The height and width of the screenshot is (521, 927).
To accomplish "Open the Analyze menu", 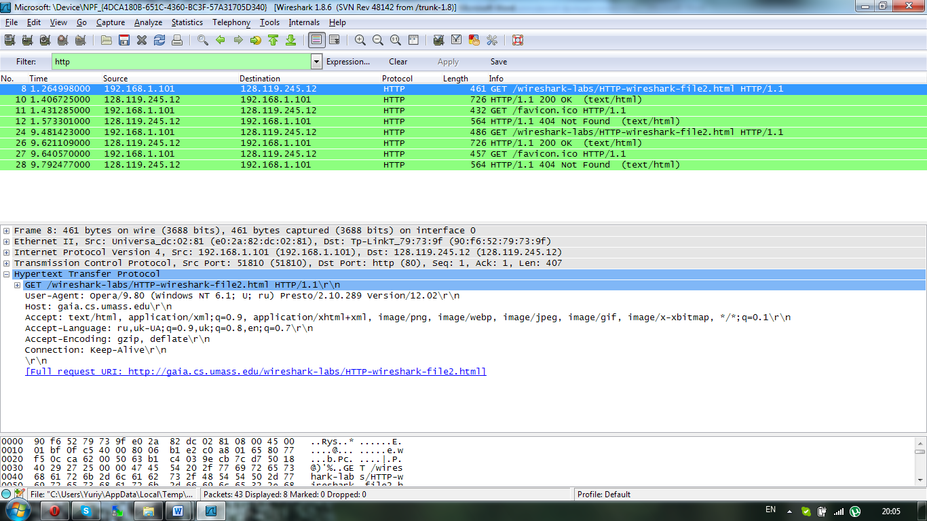I will pos(148,22).
